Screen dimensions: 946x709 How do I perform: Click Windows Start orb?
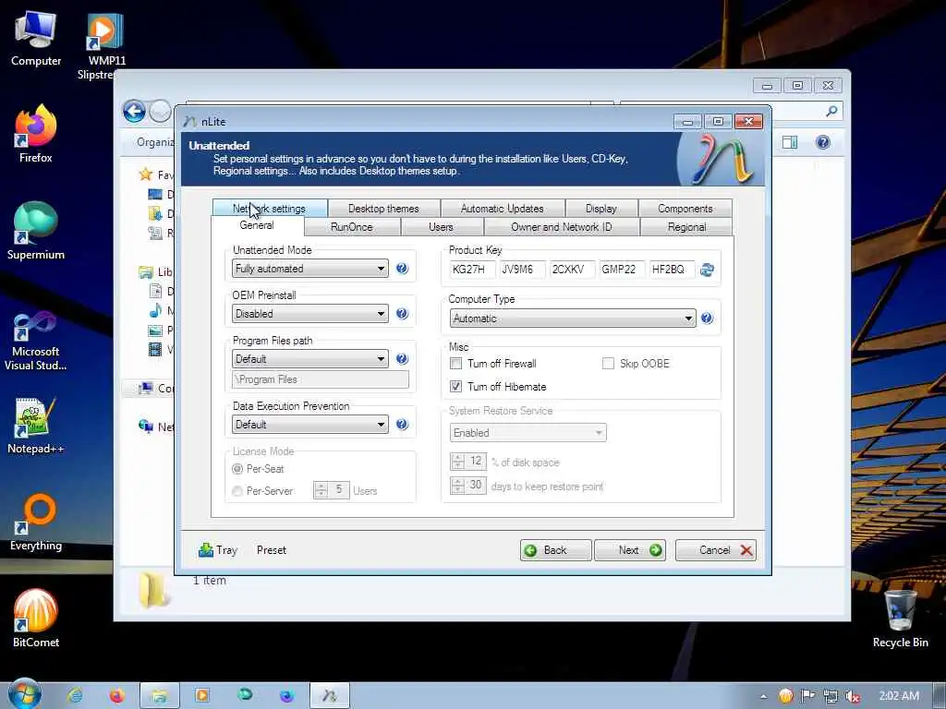pyautogui.click(x=23, y=693)
